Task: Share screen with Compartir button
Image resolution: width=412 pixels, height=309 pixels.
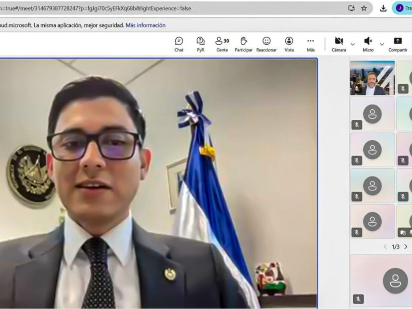Action: click(398, 44)
